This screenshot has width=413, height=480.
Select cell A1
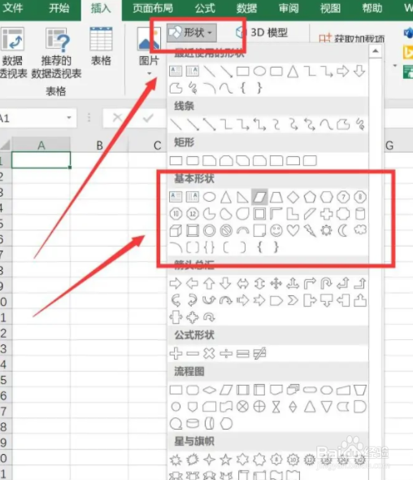[41, 159]
